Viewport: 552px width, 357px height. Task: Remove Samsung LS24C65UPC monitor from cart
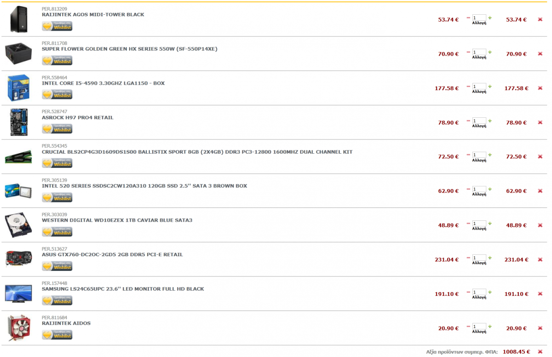(x=540, y=294)
